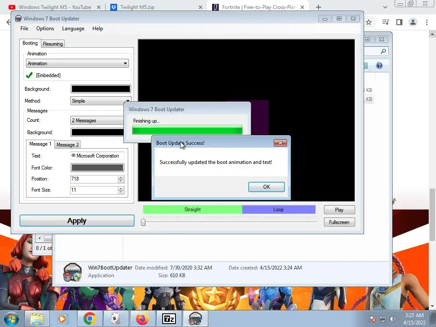Click the Explorer horizontal scrollbar left arrow
This screenshot has height=327, width=436.
(x=40, y=238)
